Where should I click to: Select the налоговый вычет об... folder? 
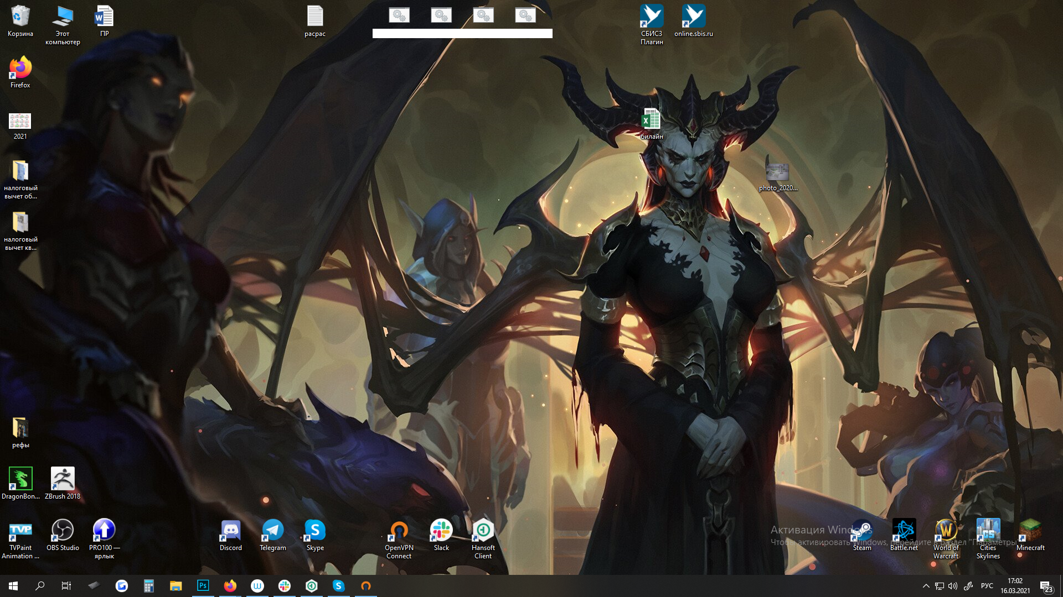click(20, 179)
